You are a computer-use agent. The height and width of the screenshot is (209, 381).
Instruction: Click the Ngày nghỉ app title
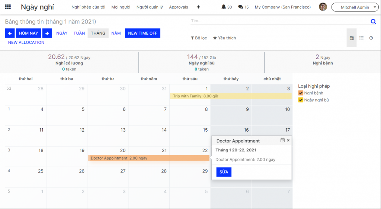[x=38, y=7]
